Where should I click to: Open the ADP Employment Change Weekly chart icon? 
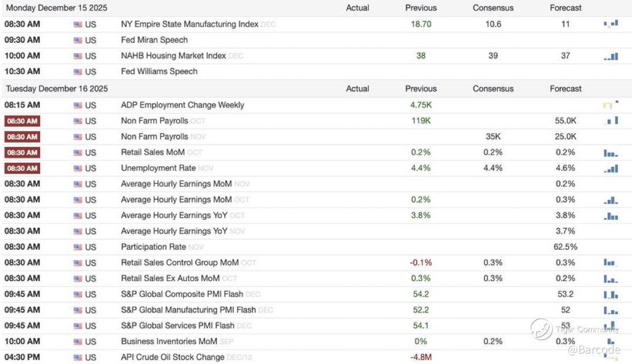click(x=611, y=105)
